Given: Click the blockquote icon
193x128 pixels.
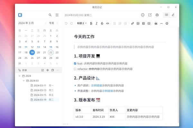Looking at the screenshot, I should 156,23.
